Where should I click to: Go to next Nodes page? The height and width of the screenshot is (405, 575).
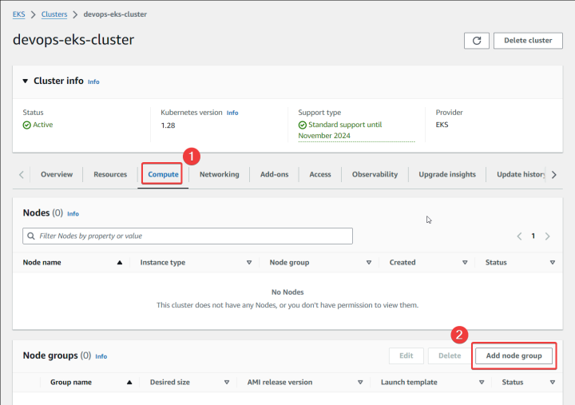point(547,236)
